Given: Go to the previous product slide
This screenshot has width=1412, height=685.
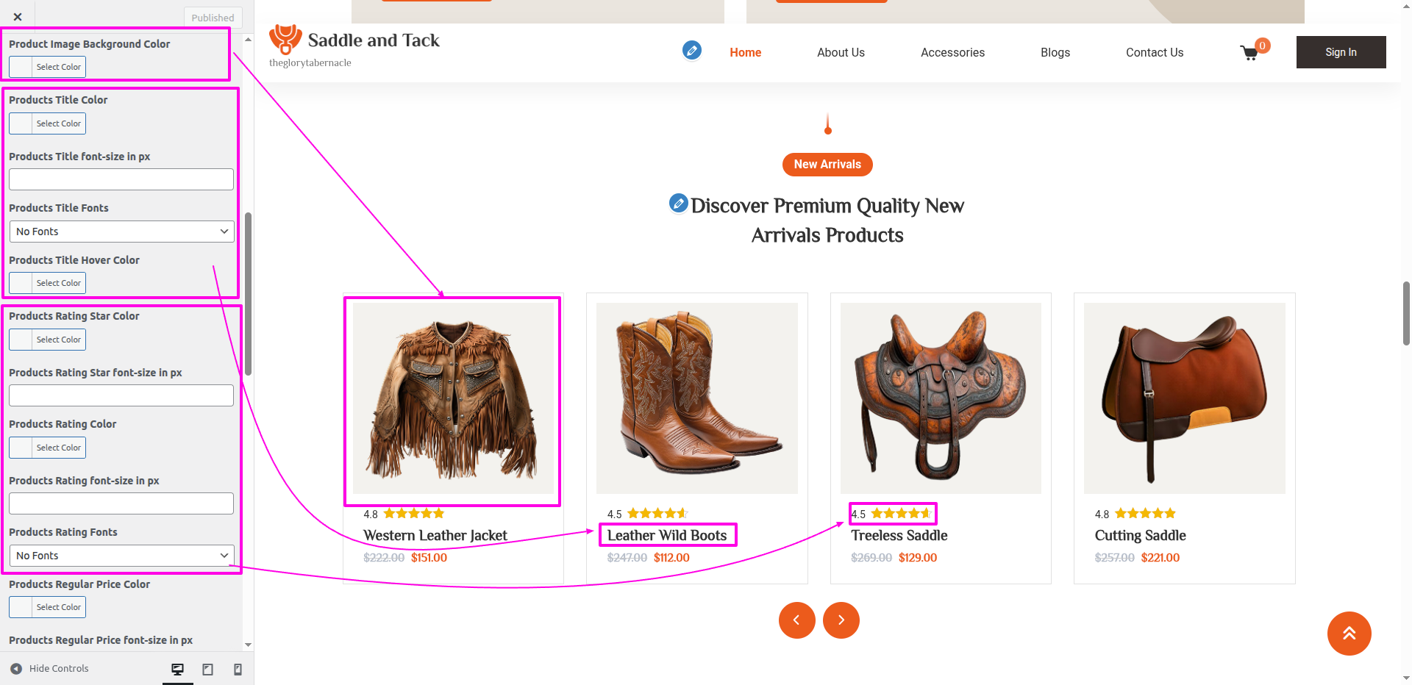Looking at the screenshot, I should click(796, 620).
